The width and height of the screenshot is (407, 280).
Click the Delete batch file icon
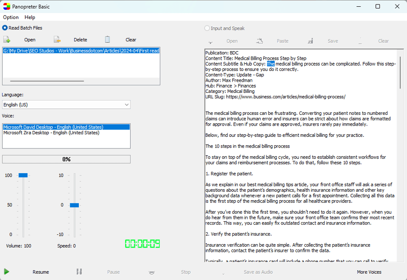(x=57, y=39)
